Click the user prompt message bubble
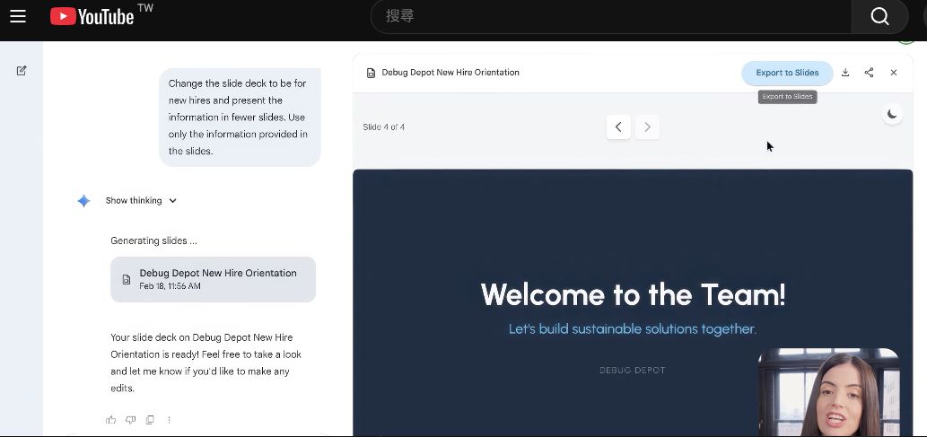 click(240, 117)
